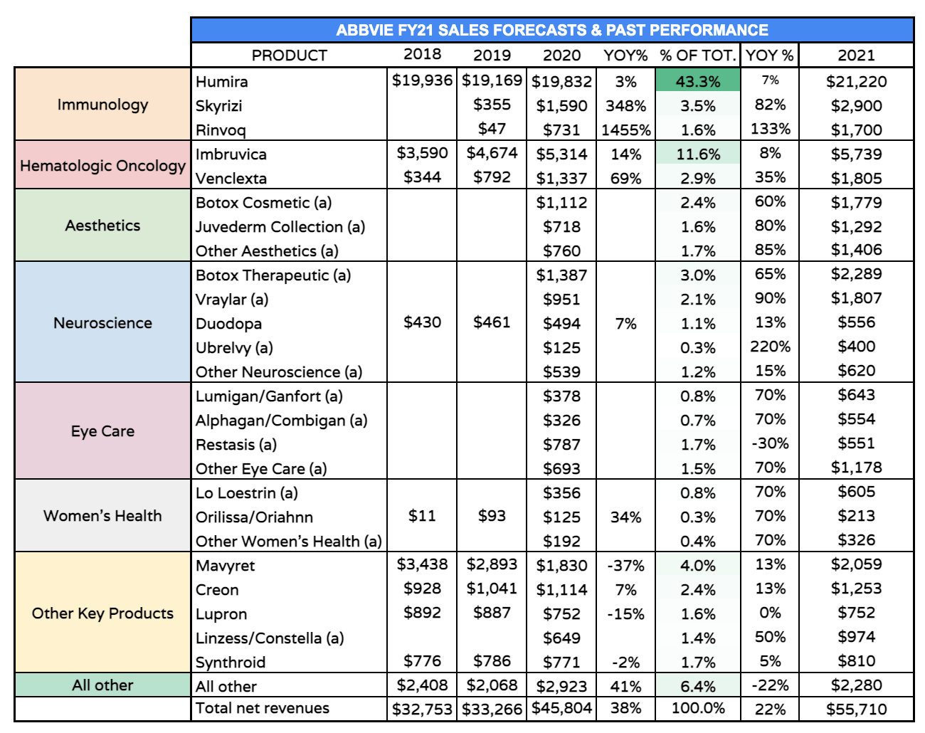The width and height of the screenshot is (925, 733).
Task: Click Imbruvica's 11.6% share cell
Action: pos(697,154)
